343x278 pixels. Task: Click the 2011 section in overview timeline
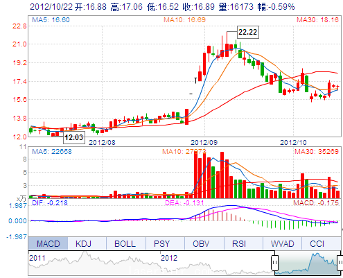pyautogui.click(x=37, y=258)
